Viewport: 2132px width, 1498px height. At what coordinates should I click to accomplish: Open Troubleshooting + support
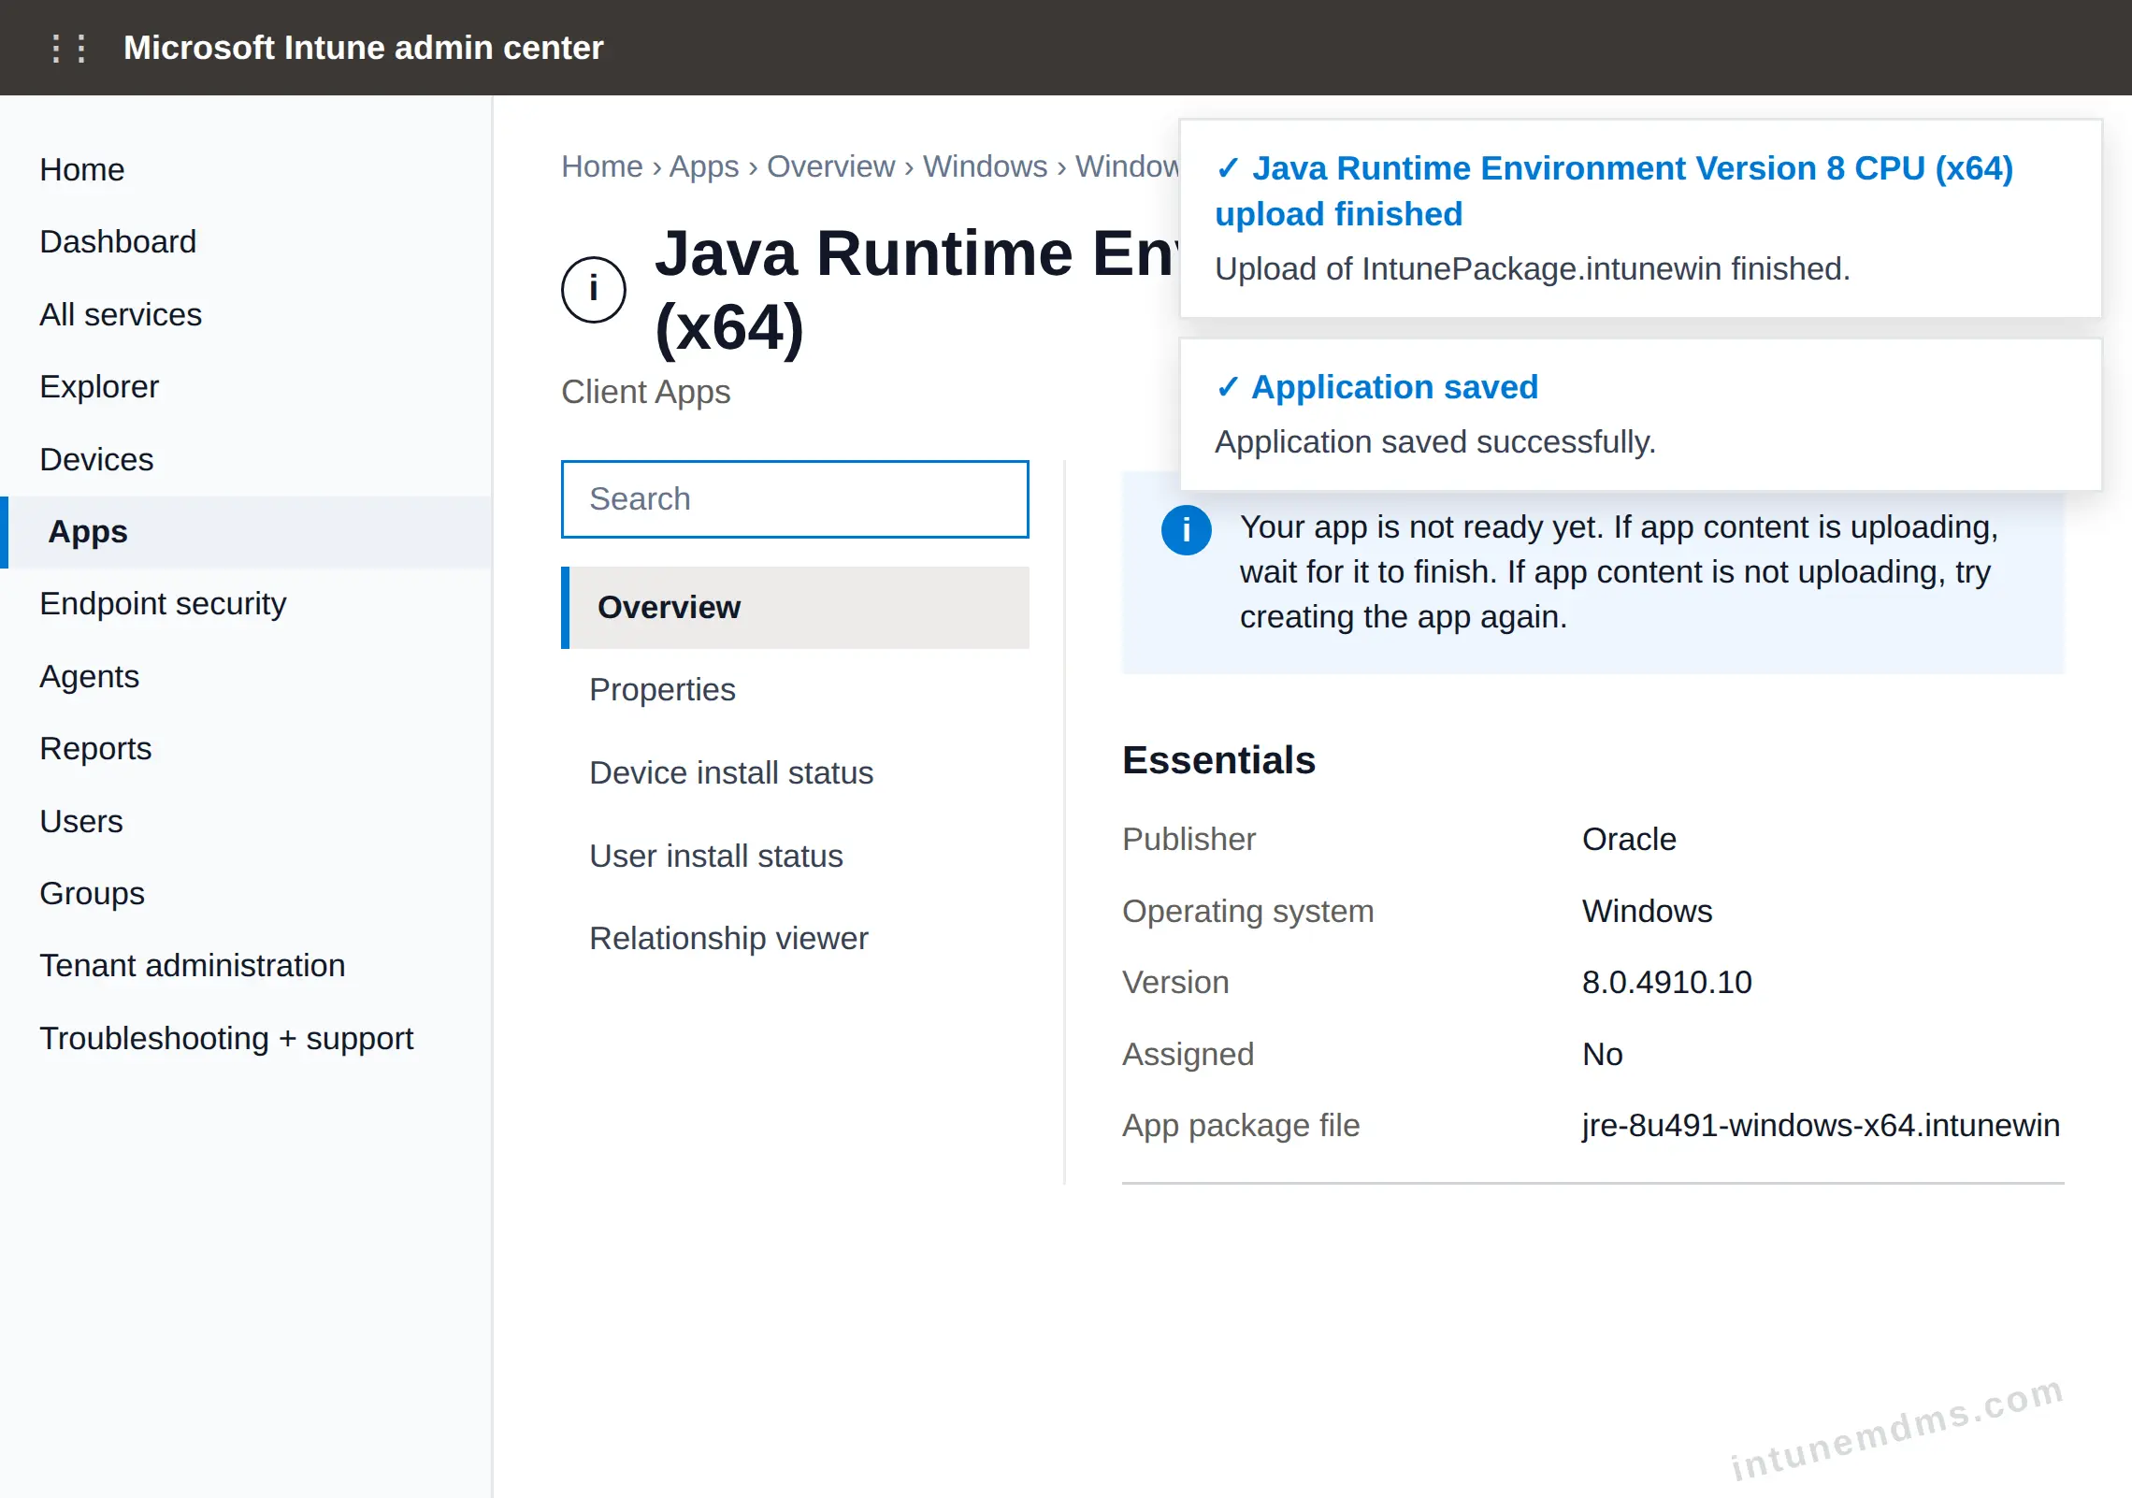tap(226, 1039)
